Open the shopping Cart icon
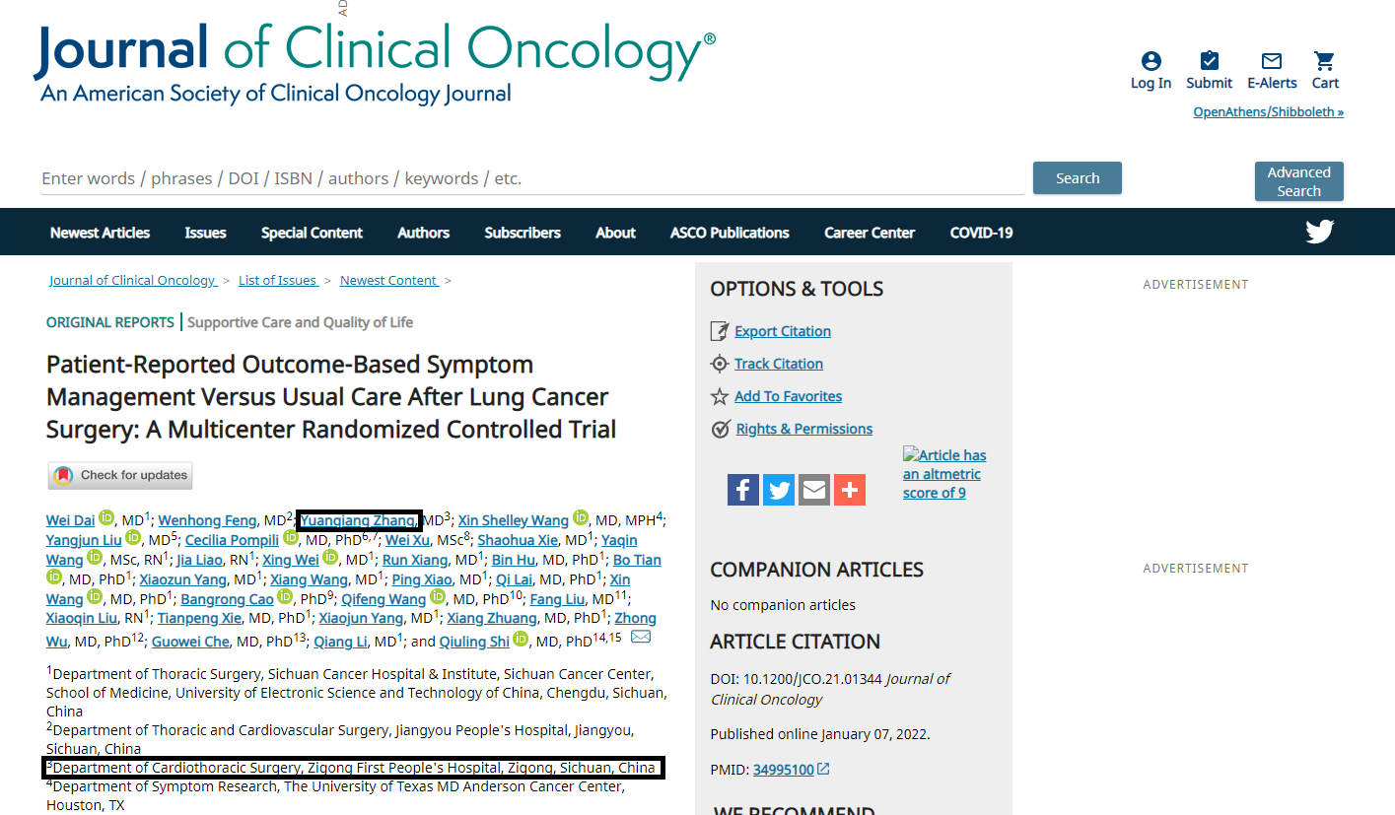The image size is (1395, 815). coord(1325,61)
